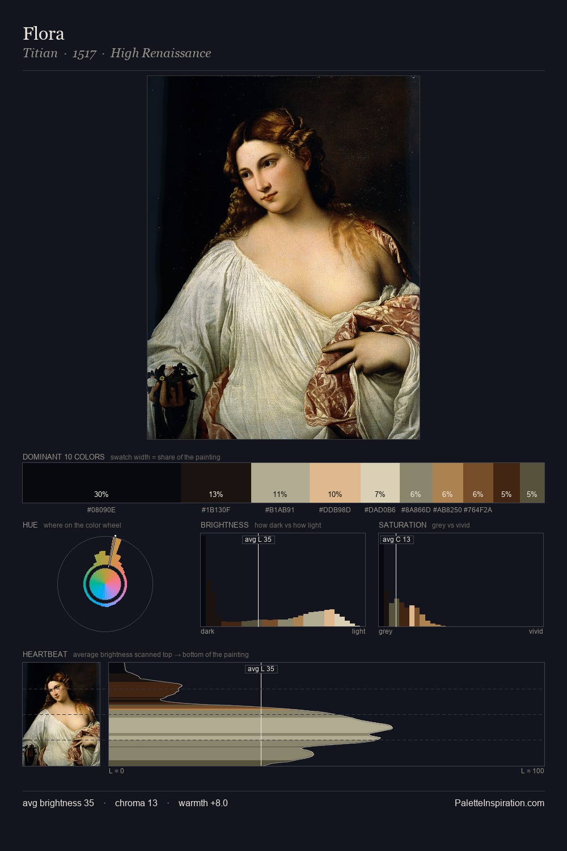567x851 pixels.
Task: Choose the 10% peach #DDB98D swatch
Action: pos(335,483)
